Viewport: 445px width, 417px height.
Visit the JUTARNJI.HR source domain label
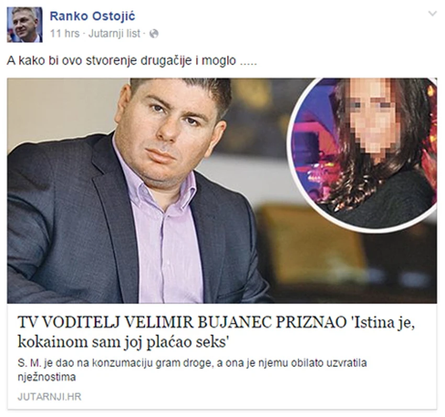click(x=49, y=397)
